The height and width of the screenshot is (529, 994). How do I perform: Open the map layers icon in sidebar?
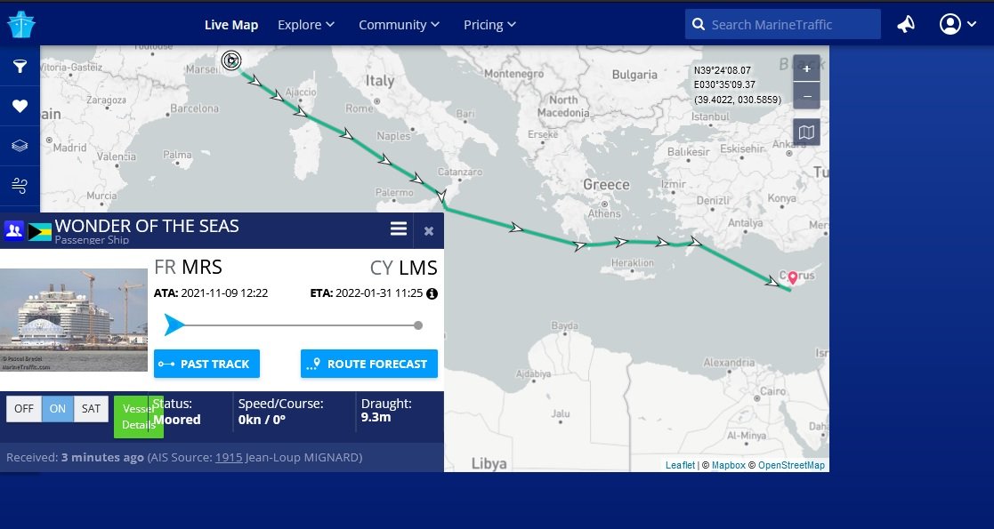tap(20, 146)
